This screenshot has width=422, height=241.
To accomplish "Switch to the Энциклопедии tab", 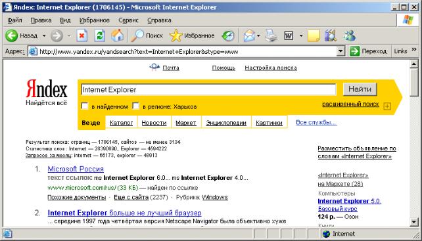I will point(226,123).
